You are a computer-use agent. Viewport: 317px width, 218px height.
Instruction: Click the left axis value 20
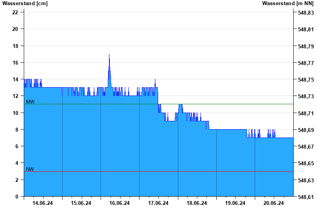tap(15, 29)
